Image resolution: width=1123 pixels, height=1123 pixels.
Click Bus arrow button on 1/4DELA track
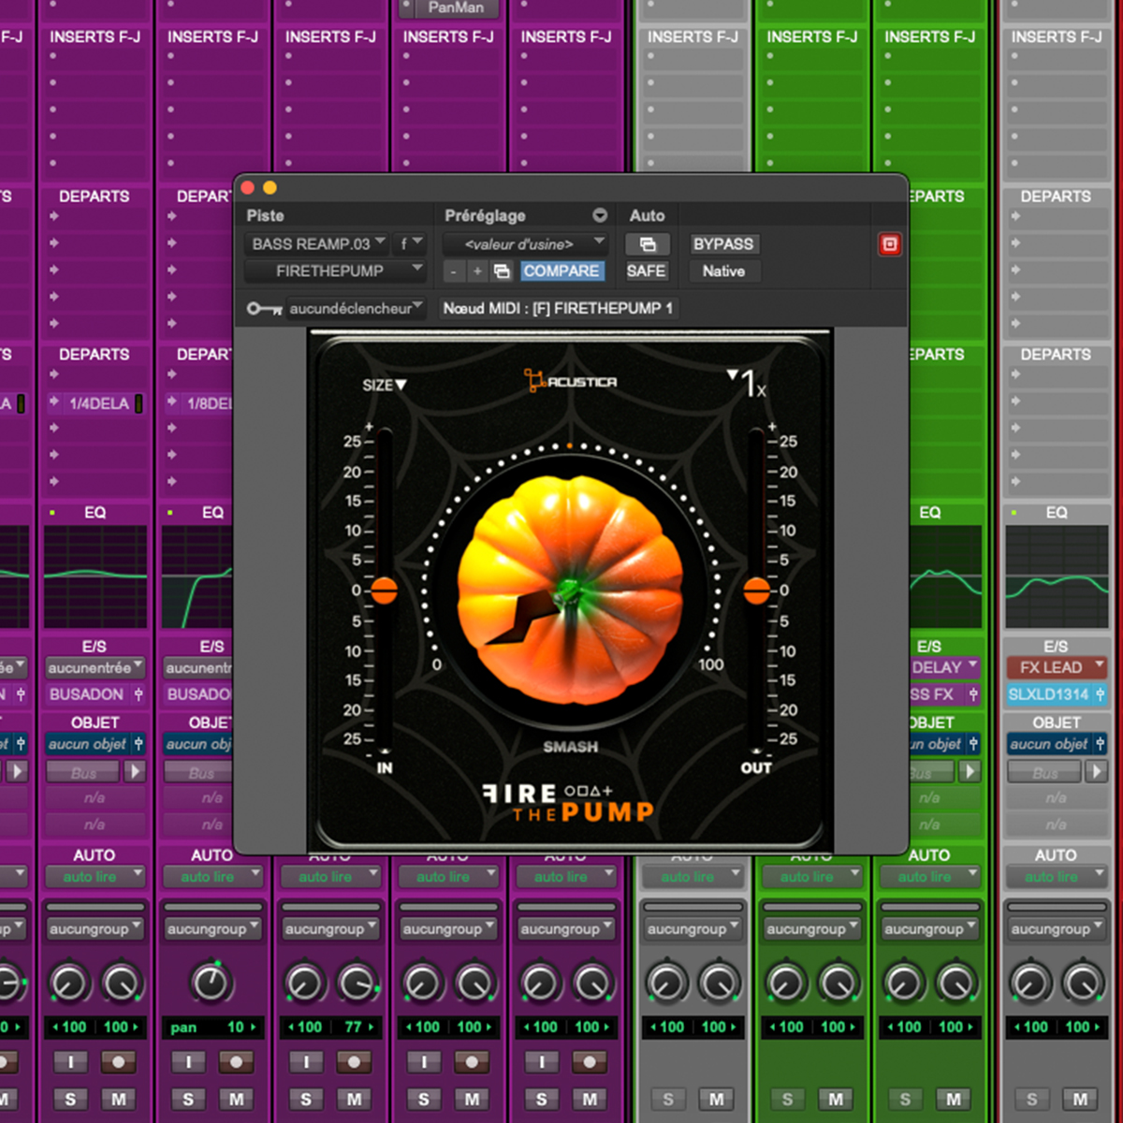tap(136, 772)
